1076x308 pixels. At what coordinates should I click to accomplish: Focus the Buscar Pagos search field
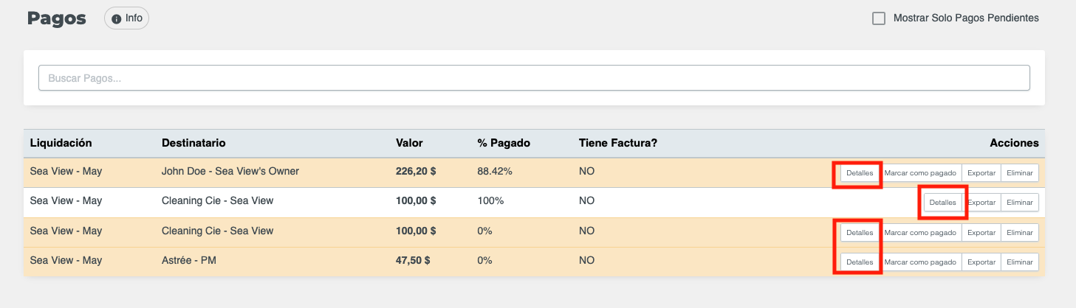[x=533, y=78]
